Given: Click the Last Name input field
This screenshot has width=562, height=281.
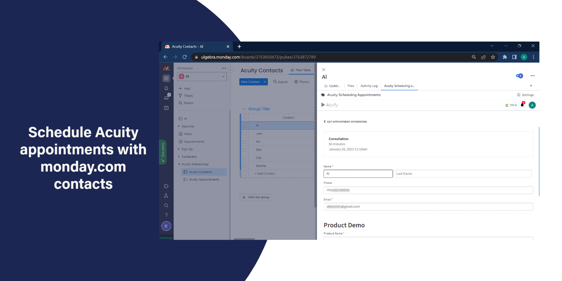Looking at the screenshot, I should 462,174.
